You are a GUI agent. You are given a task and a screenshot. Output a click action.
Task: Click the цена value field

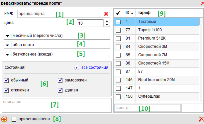[x=90, y=23]
